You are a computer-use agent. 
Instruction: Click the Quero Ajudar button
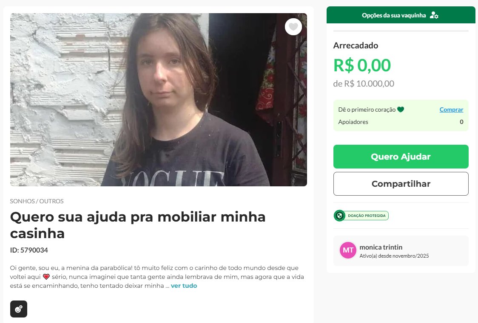(x=401, y=157)
